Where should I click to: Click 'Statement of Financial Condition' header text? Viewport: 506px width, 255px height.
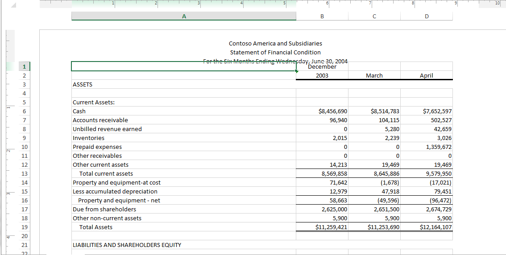point(275,52)
